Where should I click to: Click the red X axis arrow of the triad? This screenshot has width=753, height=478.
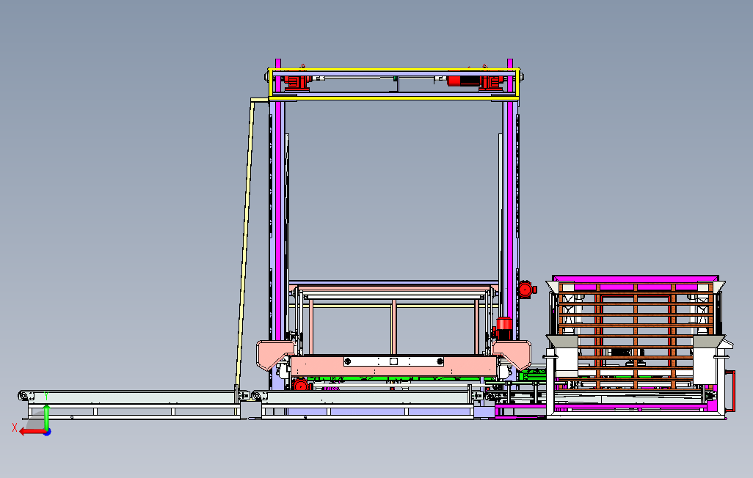[32, 432]
